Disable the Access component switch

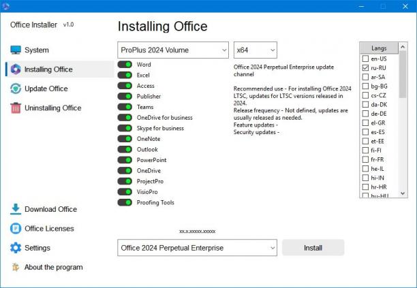[125, 86]
